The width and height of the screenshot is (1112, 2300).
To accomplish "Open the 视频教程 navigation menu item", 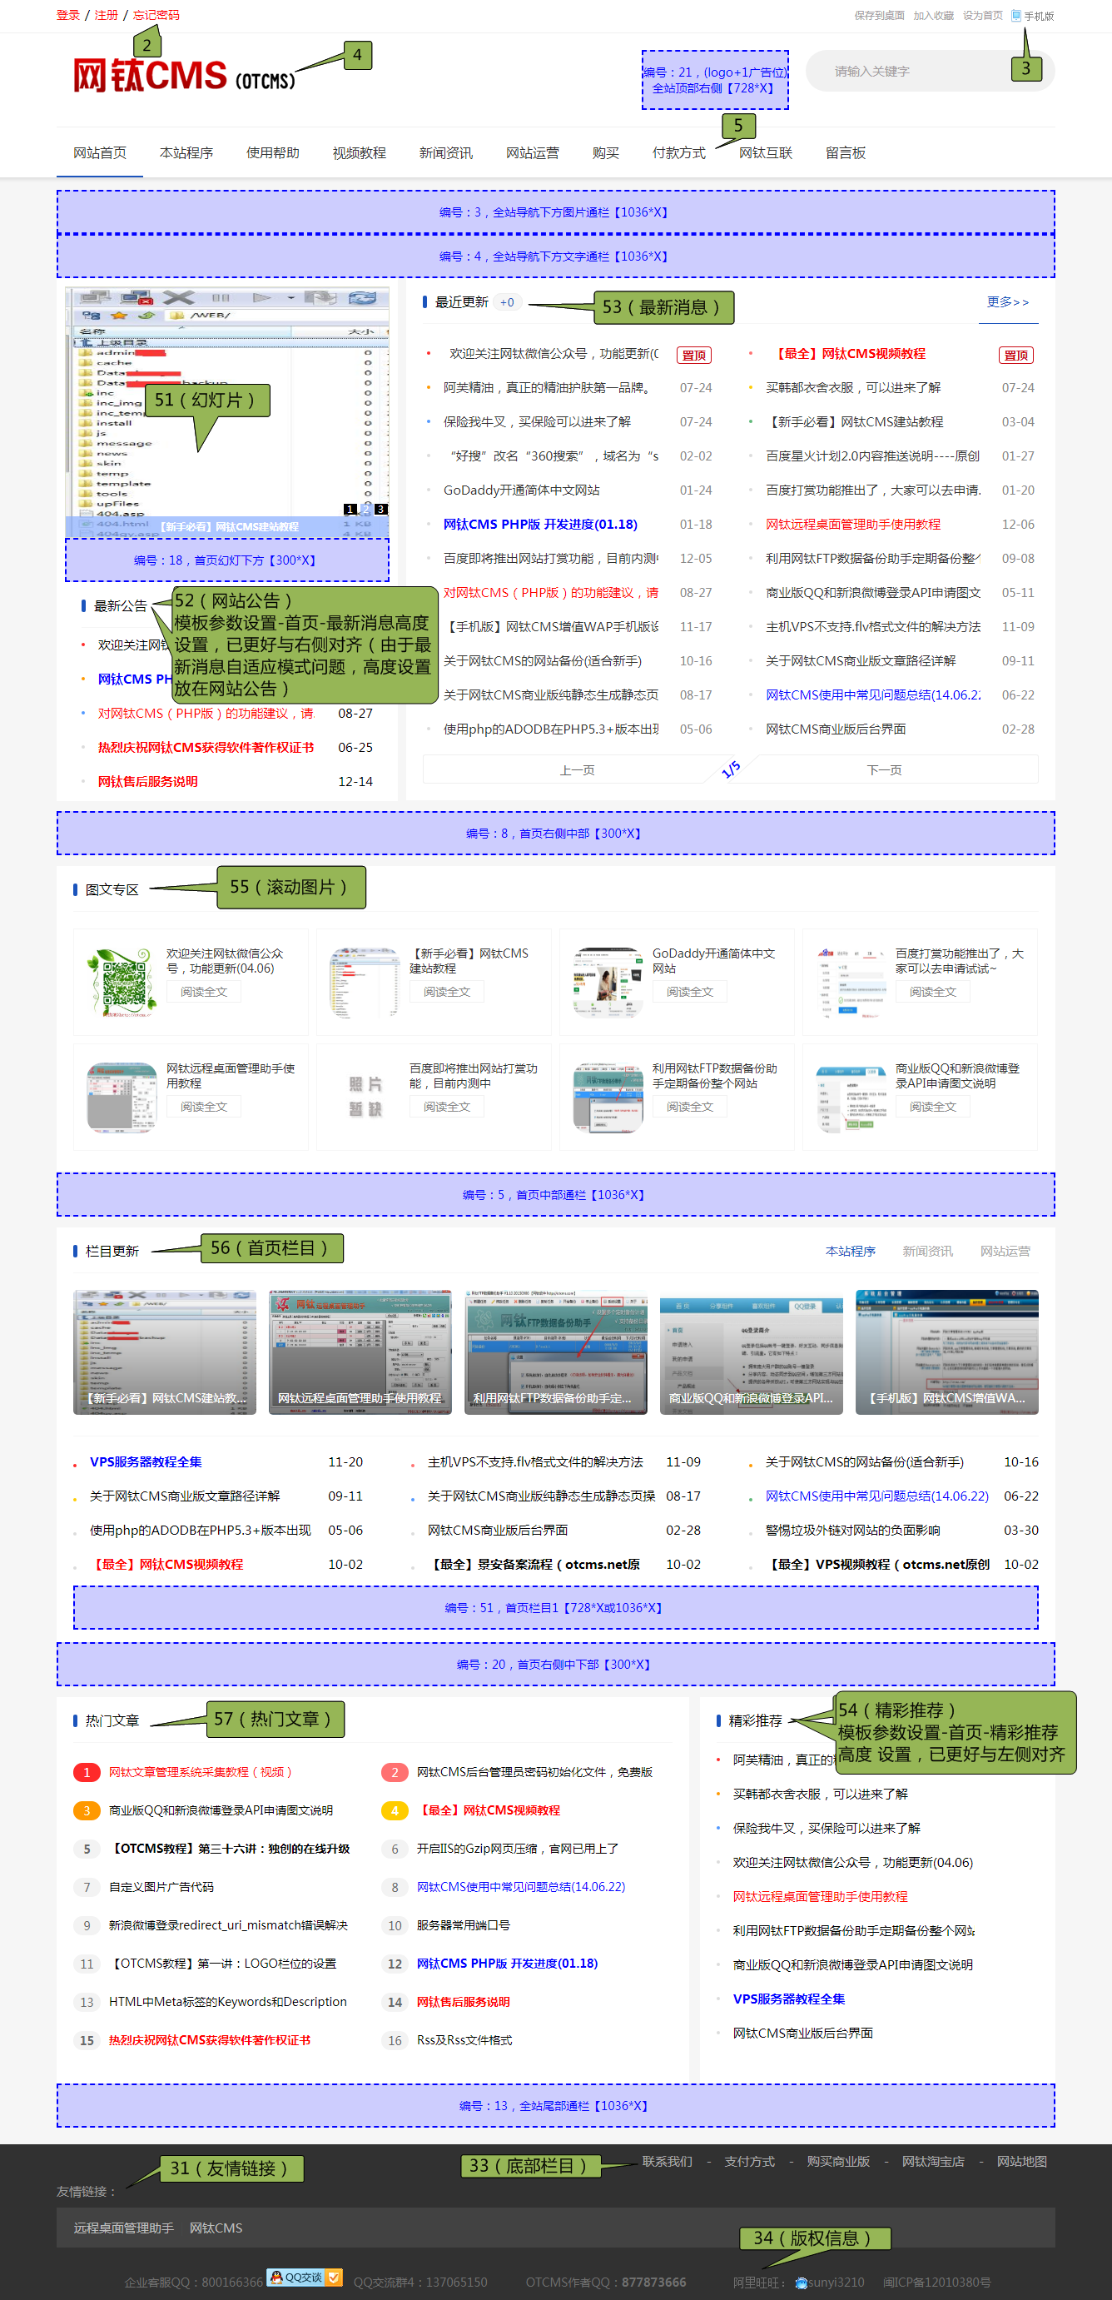I will tap(359, 152).
